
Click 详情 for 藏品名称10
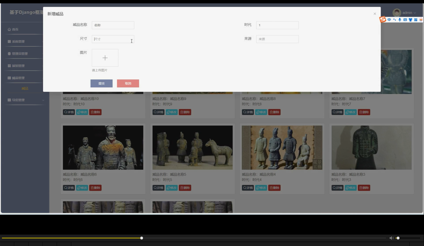[x=69, y=112]
